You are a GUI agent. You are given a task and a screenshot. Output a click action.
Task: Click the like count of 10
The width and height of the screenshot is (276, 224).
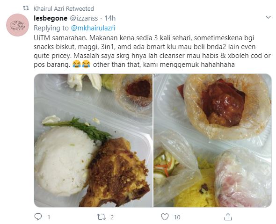(x=177, y=217)
